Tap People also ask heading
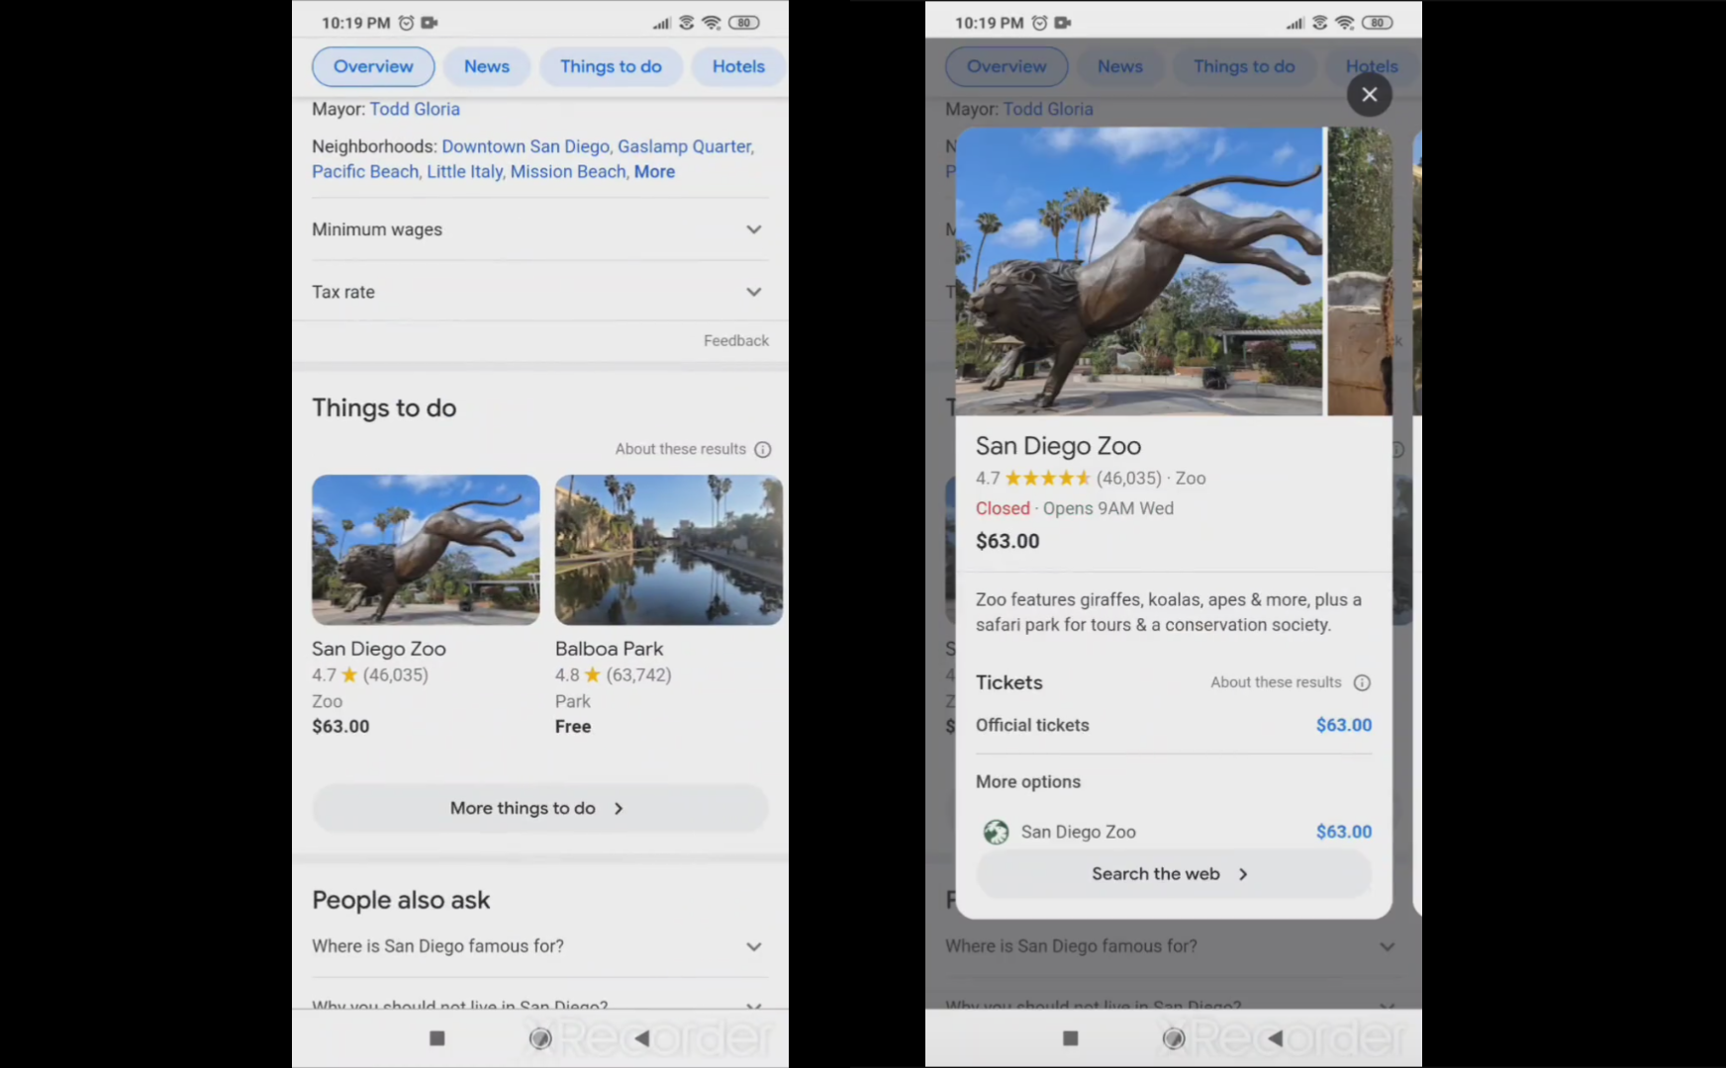Screen dimensions: 1726x1068 (x=401, y=900)
